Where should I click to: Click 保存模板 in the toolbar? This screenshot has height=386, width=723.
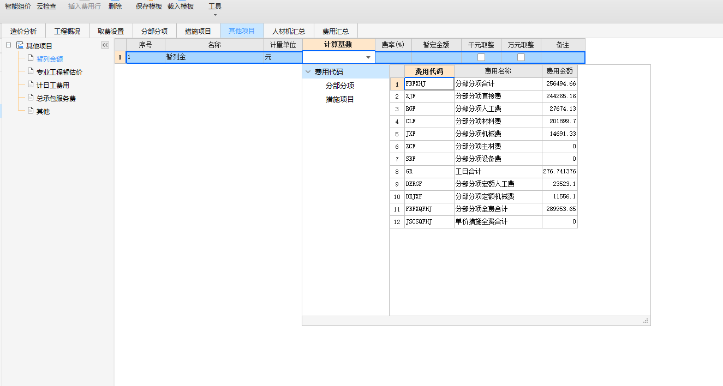click(x=149, y=7)
